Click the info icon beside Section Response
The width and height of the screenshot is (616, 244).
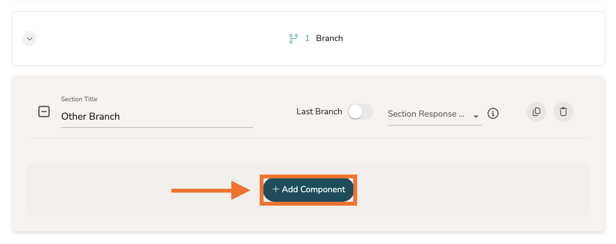coord(493,114)
